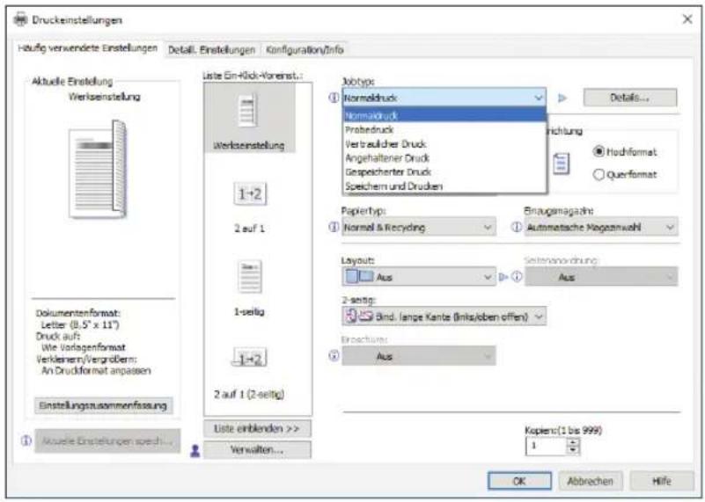Screen dimensions: 705x502
Task: Click the Kopien number input field
Action: pyautogui.click(x=546, y=446)
